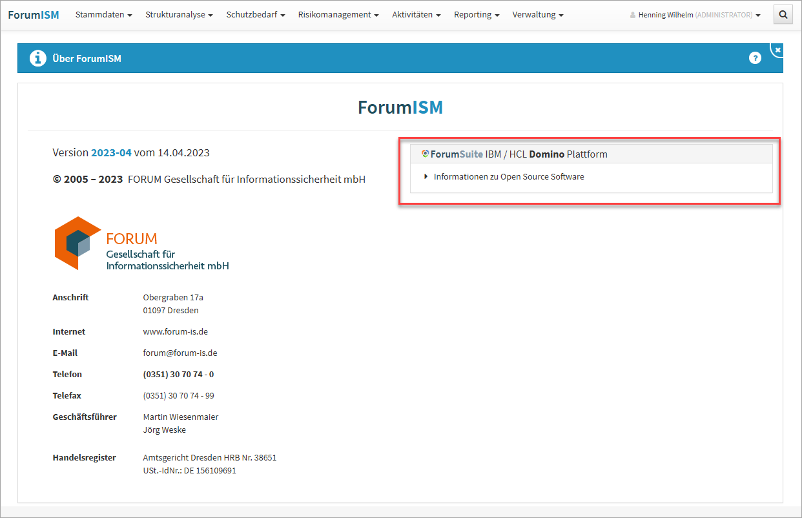Image resolution: width=802 pixels, height=518 pixels.
Task: Open the Schutzbedarf dropdown menu
Action: click(256, 14)
